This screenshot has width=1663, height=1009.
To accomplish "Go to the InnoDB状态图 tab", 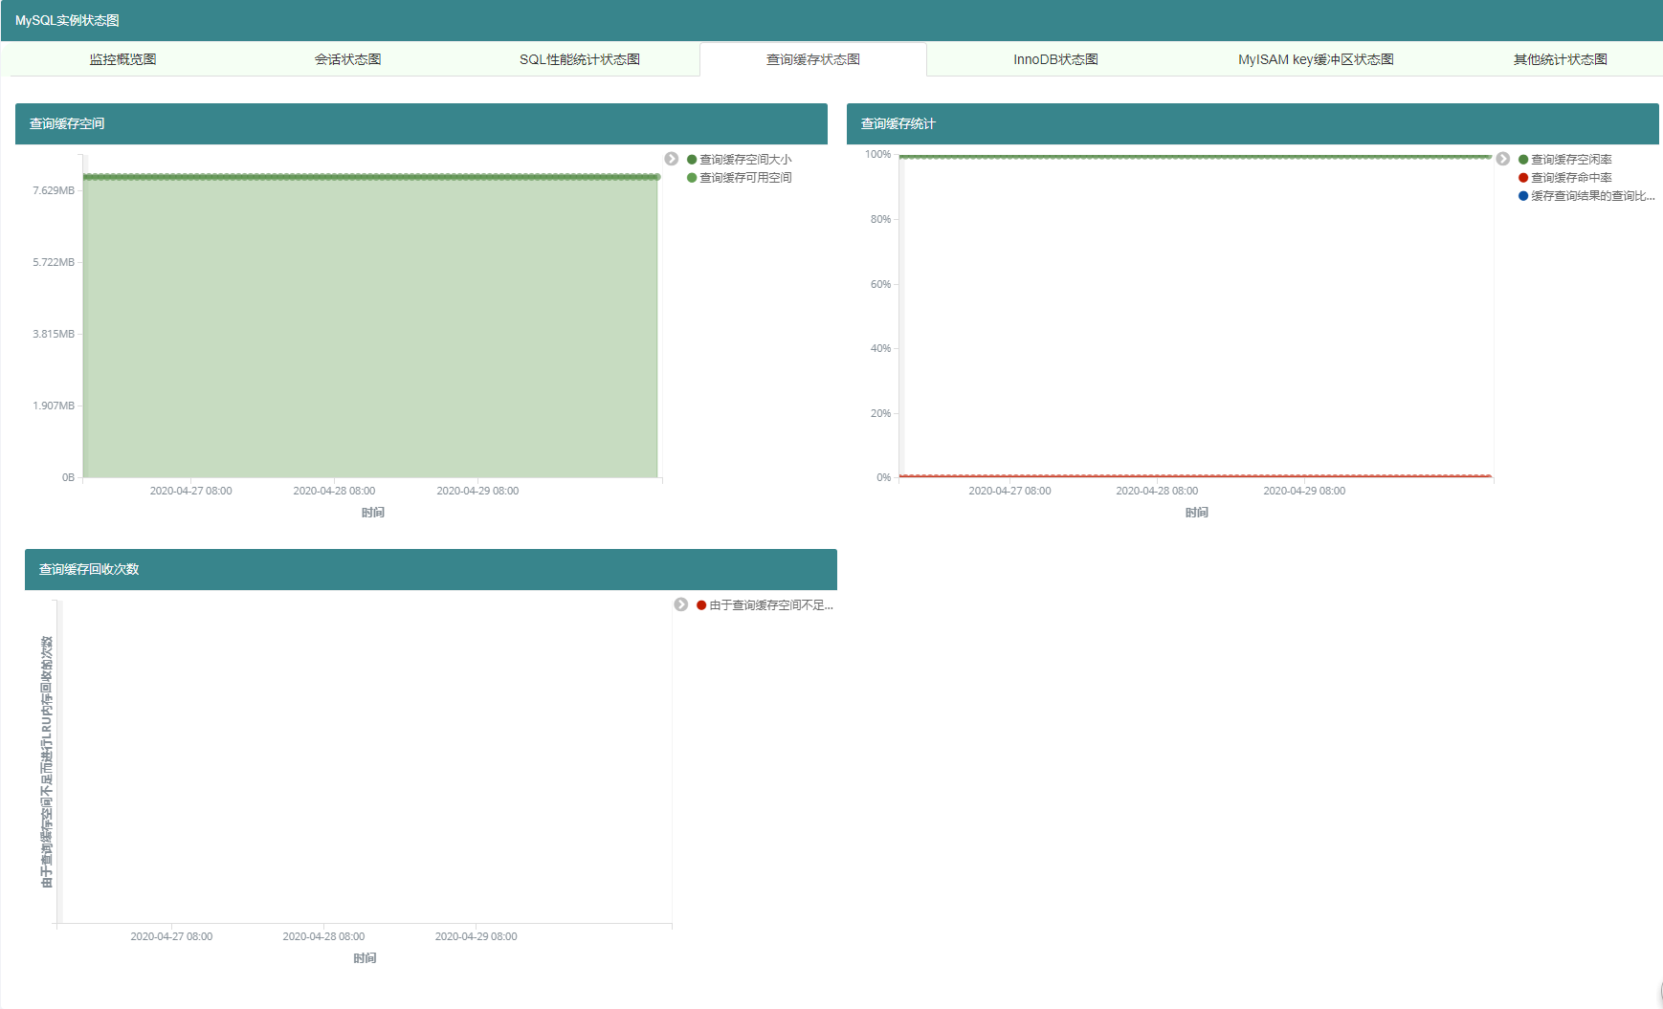I will tap(1055, 59).
